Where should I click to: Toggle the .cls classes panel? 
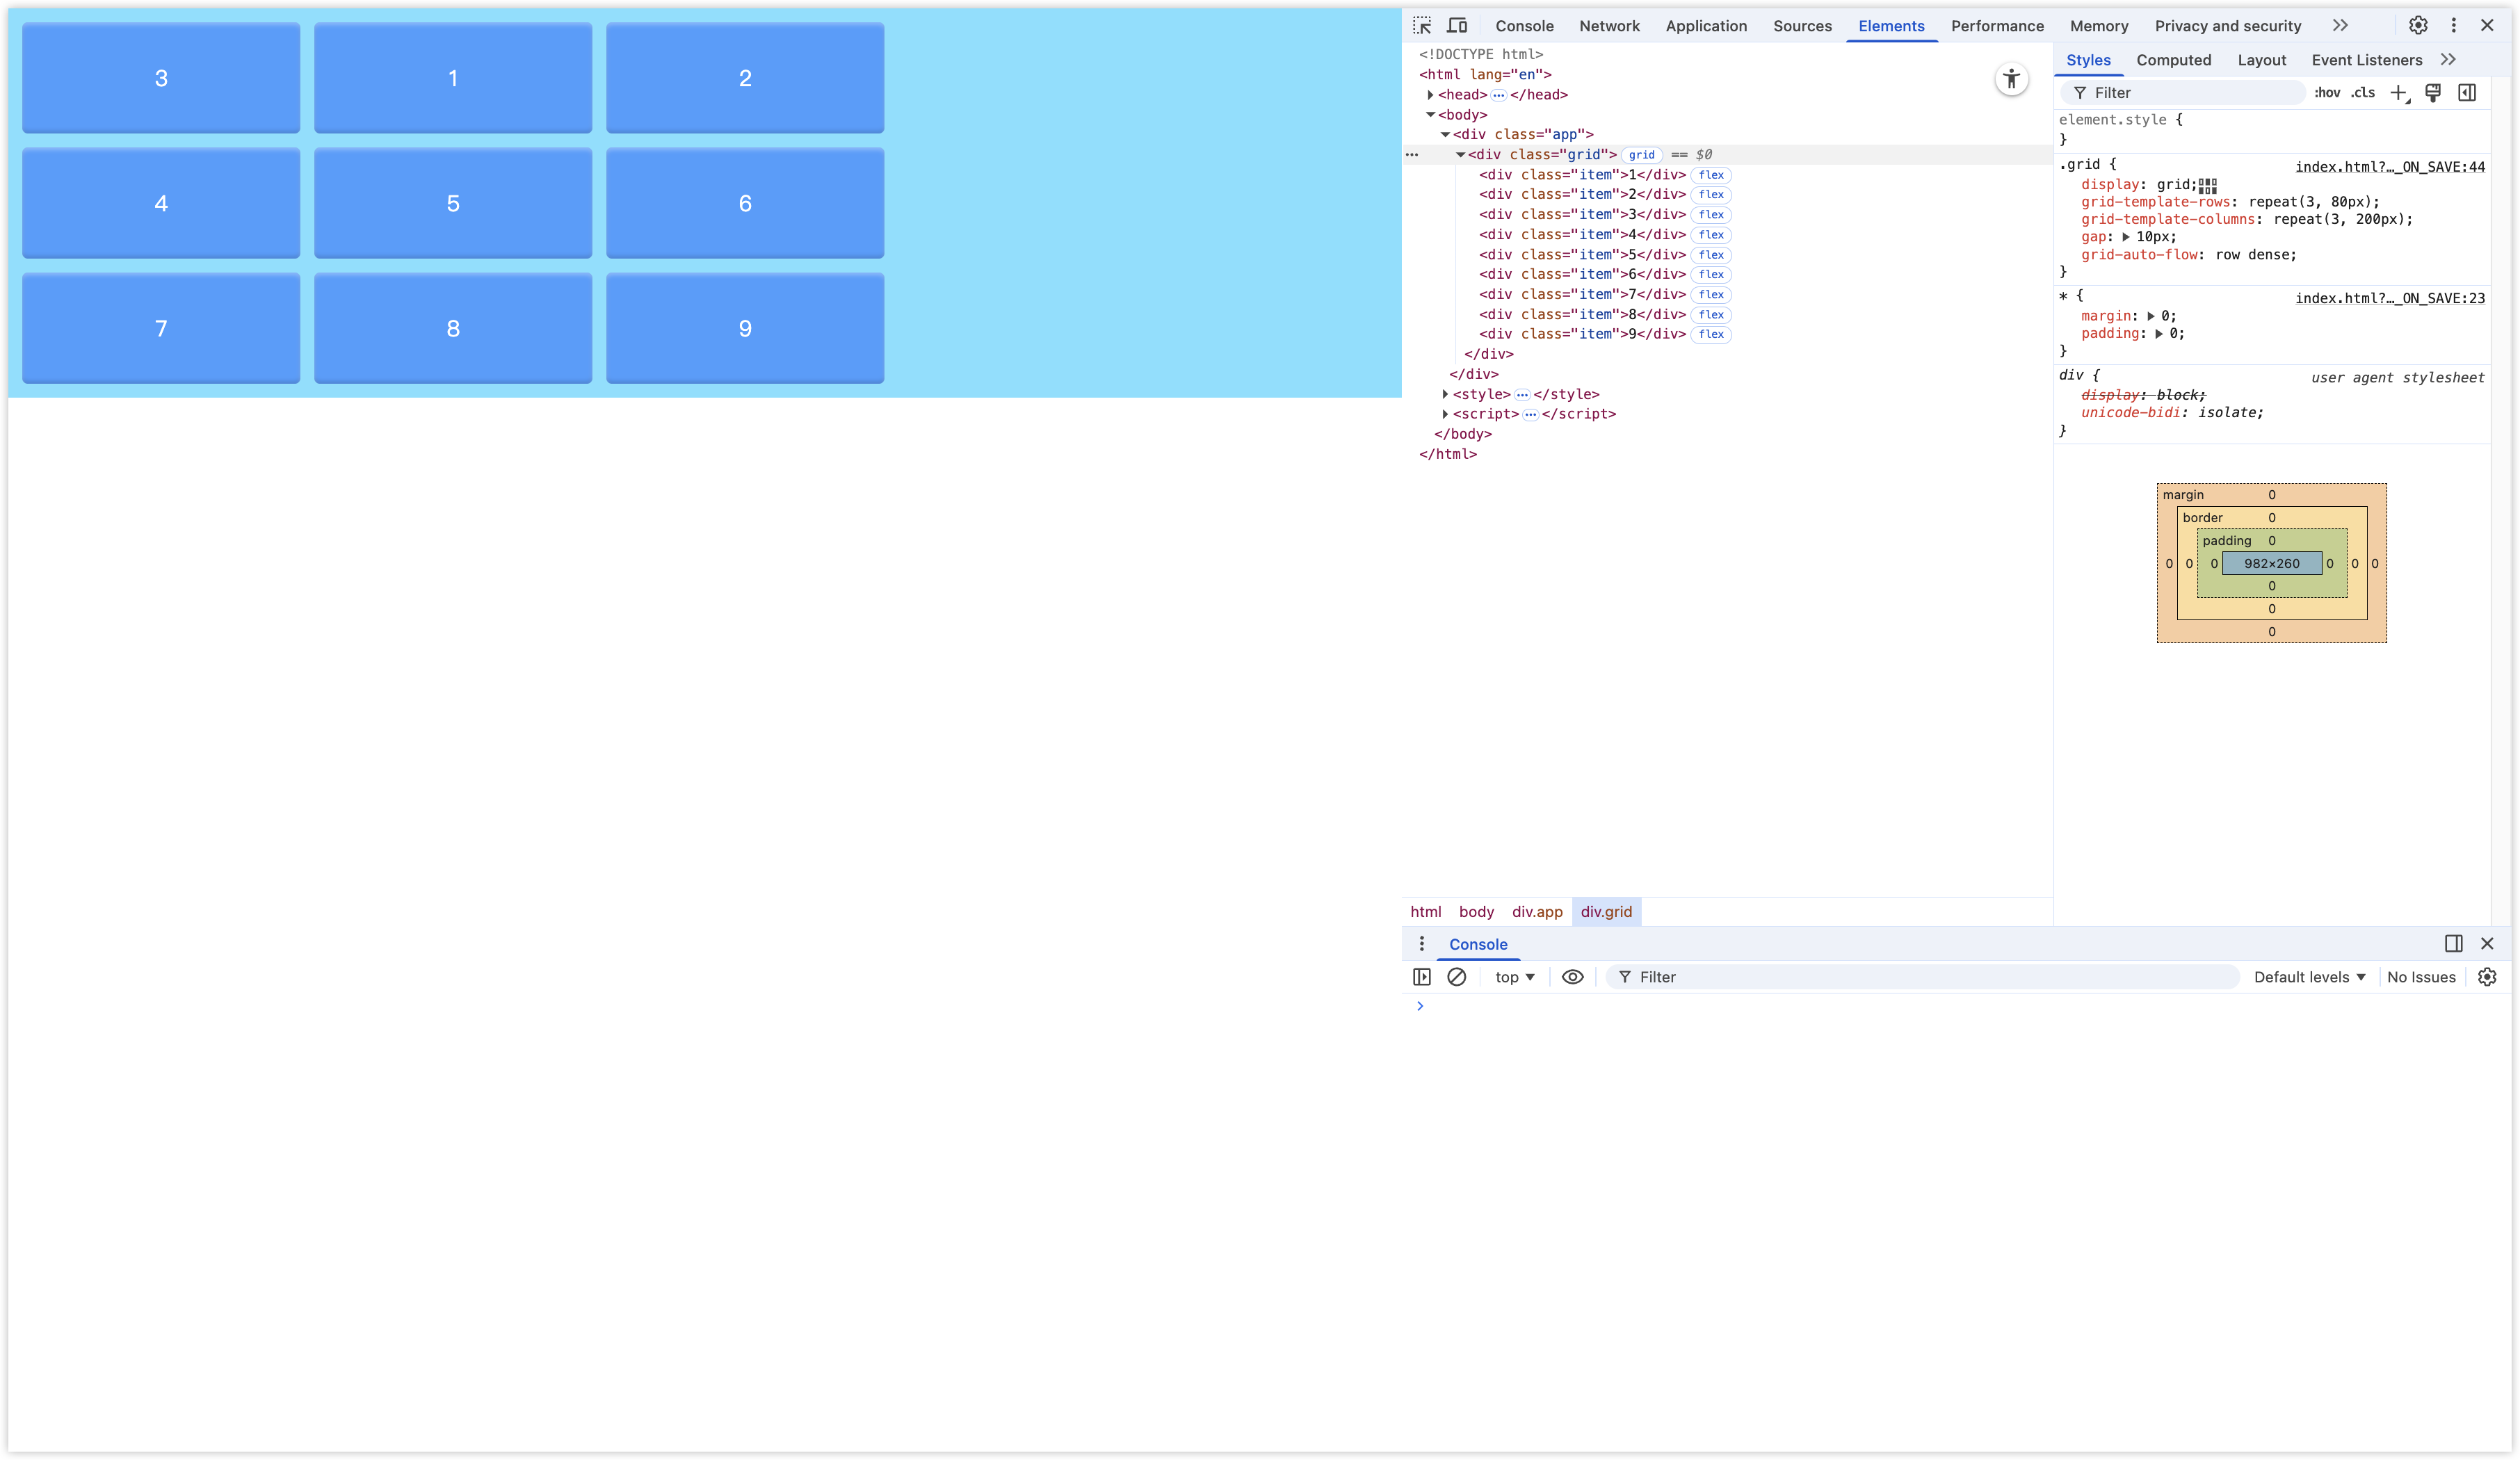(x=2363, y=93)
